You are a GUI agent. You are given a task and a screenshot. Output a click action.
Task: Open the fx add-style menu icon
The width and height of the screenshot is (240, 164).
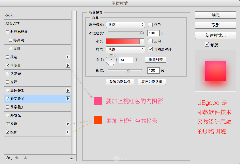click(x=9, y=158)
